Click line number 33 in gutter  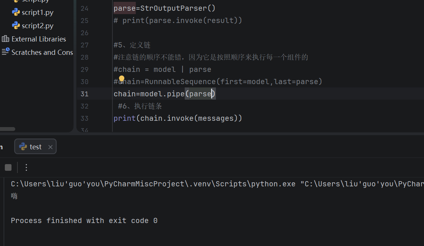pos(84,119)
